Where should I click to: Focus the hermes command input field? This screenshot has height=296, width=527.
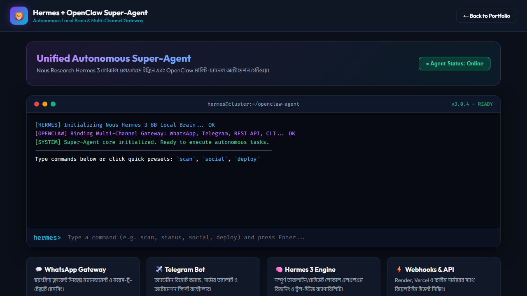coord(280,237)
